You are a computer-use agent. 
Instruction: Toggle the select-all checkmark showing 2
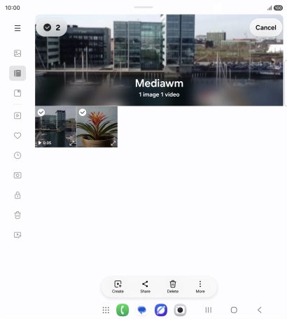(x=52, y=27)
